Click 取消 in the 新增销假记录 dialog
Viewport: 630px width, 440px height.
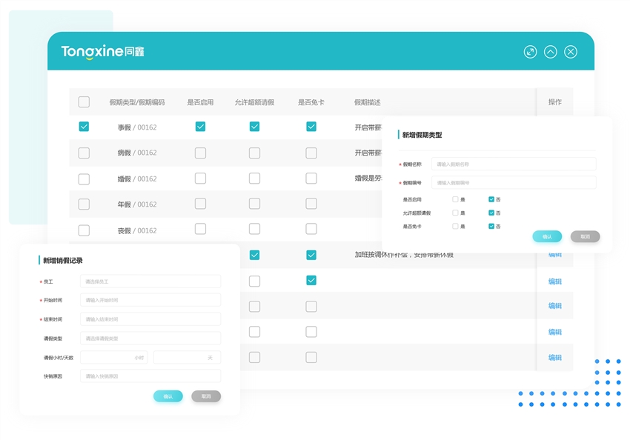tap(205, 396)
